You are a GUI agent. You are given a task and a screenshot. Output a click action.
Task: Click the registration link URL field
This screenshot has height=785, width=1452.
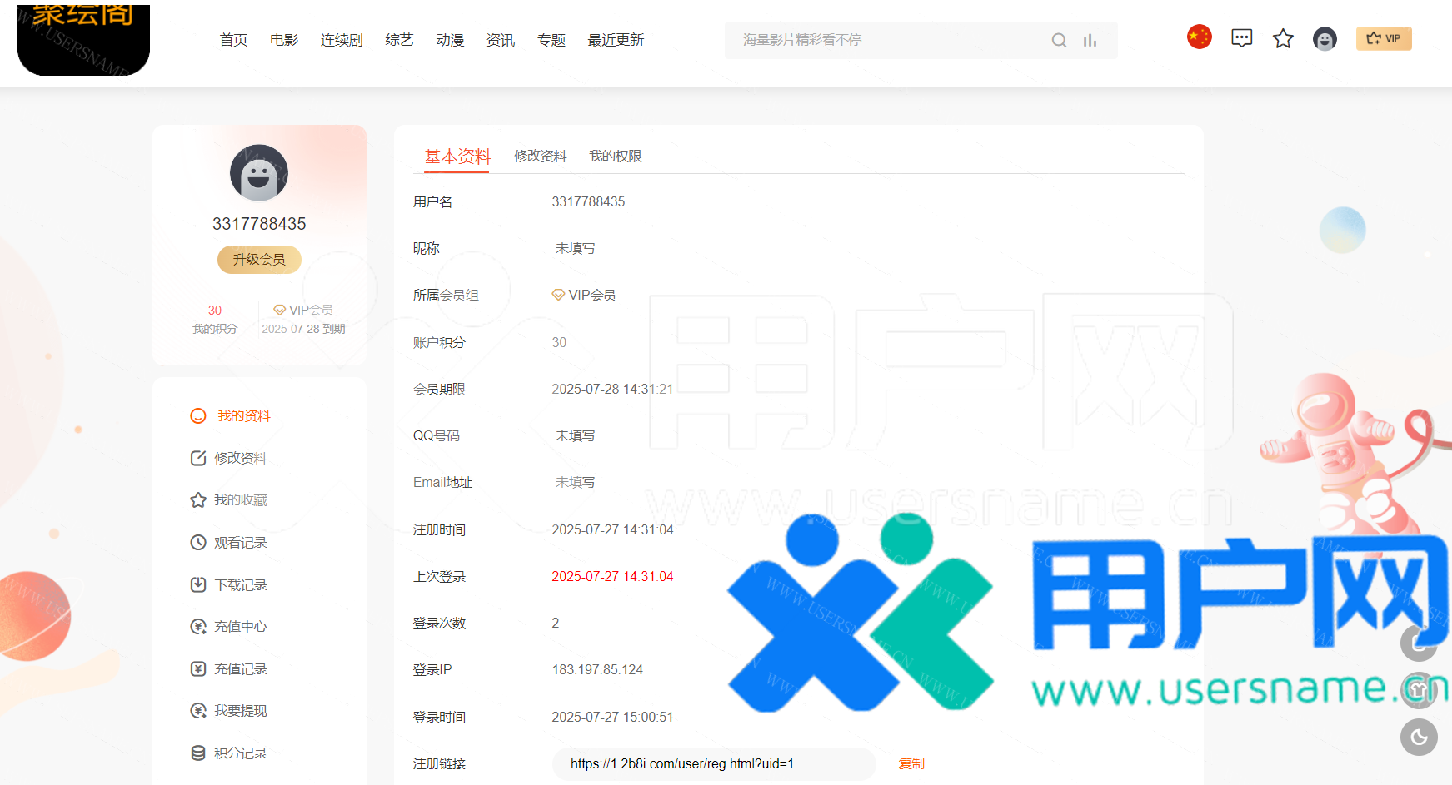point(713,763)
